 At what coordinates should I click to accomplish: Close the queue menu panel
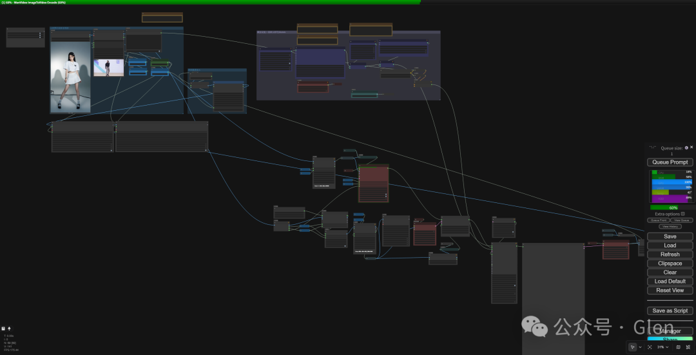(691, 148)
